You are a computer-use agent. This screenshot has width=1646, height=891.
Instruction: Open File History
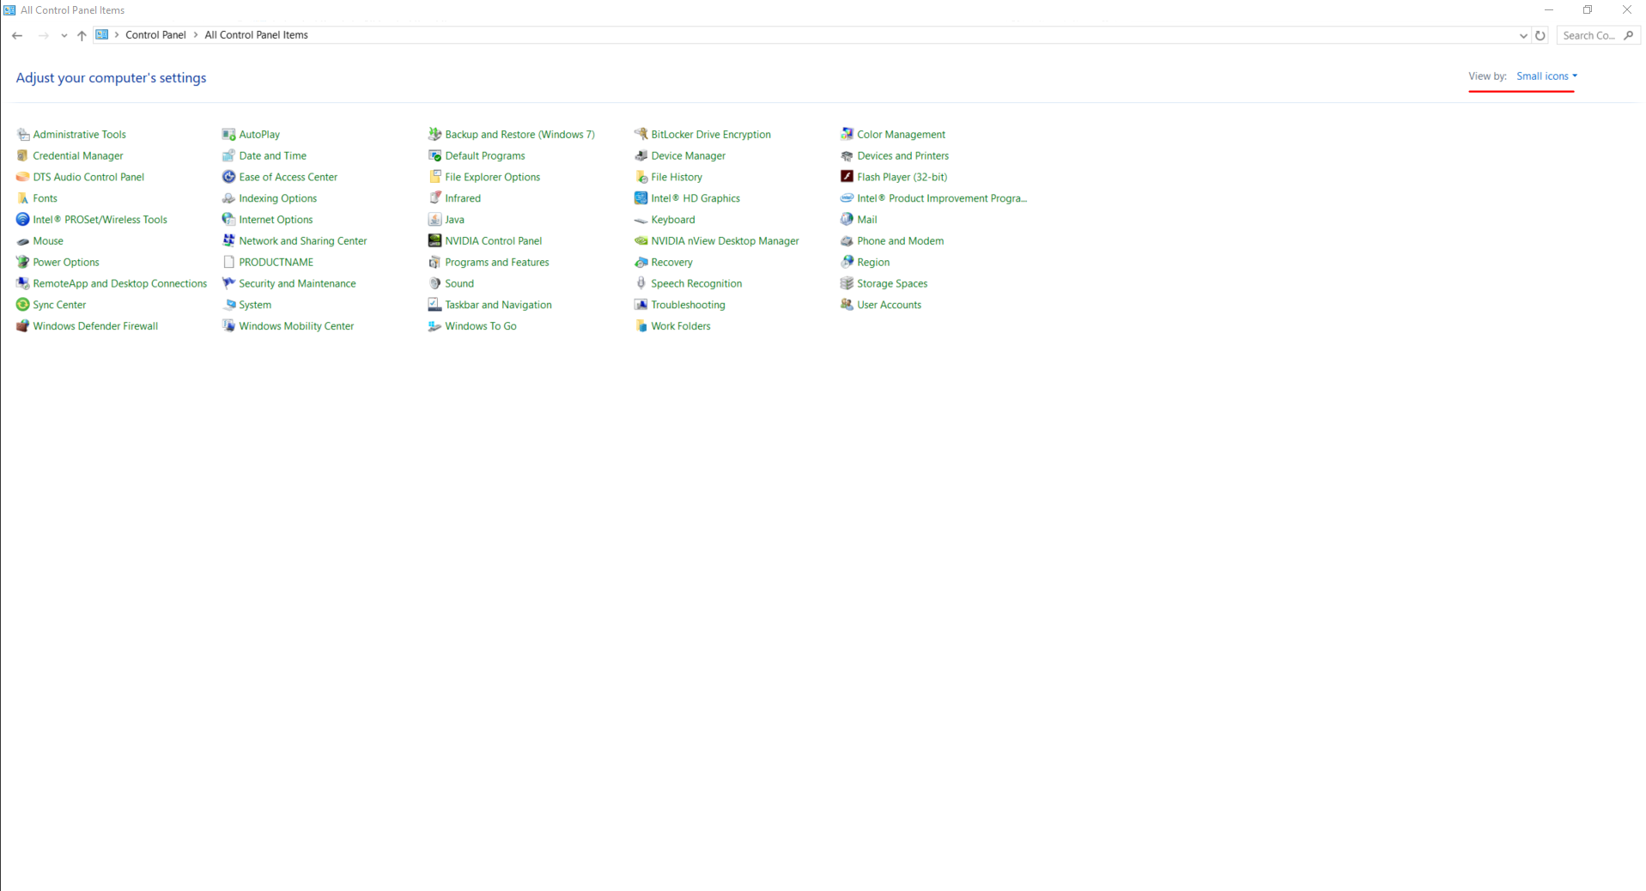676,178
